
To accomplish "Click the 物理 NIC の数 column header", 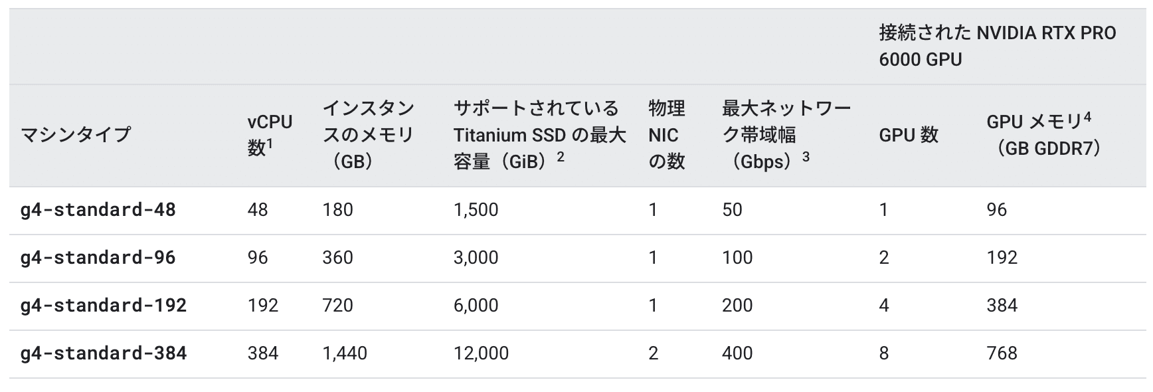I will [666, 135].
